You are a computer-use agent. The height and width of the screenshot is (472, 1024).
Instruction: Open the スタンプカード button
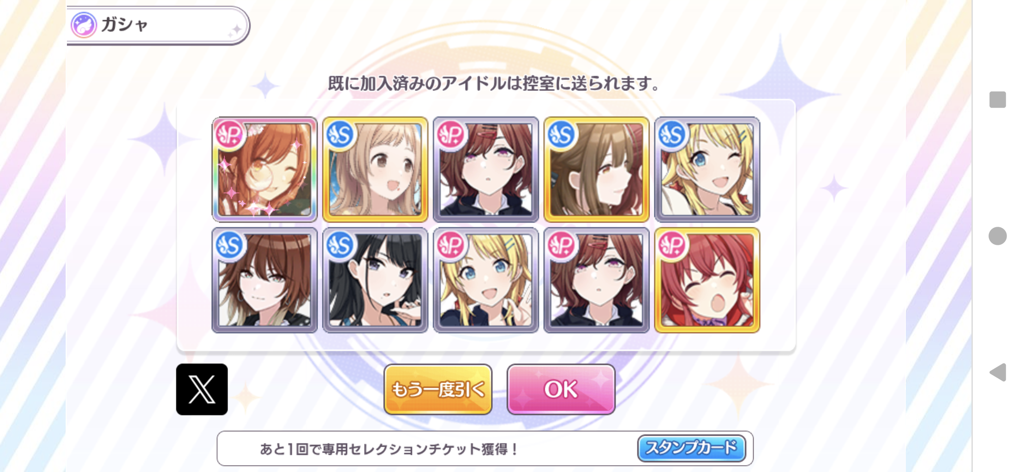691,448
